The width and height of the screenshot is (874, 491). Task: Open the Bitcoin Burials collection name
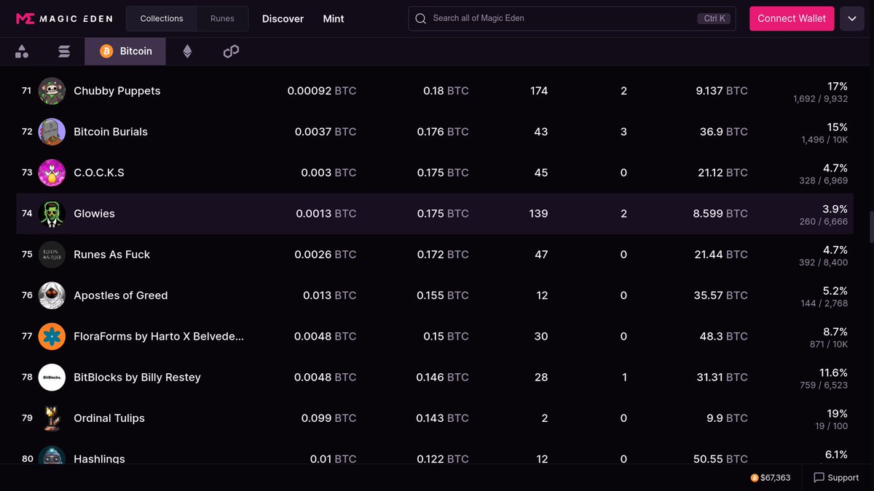[111, 132]
